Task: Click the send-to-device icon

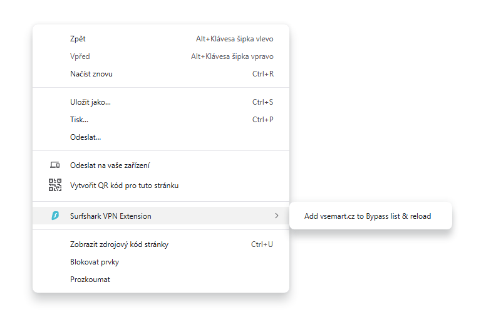Action: [x=55, y=165]
